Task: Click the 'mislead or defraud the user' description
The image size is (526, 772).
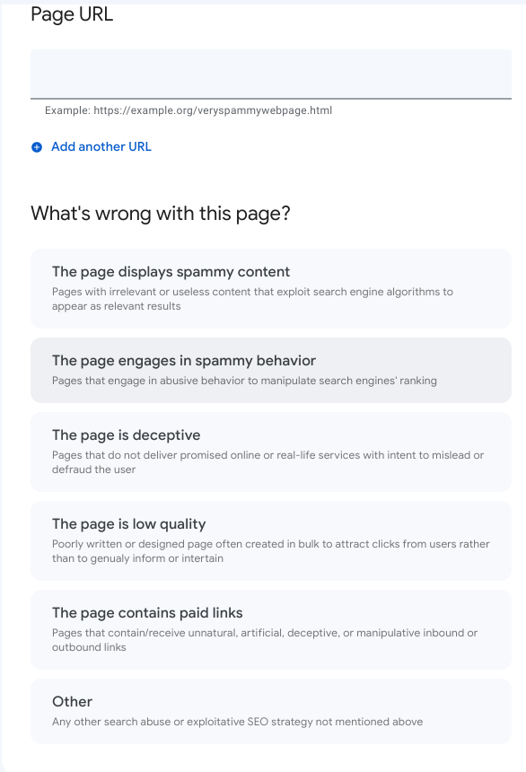Action: [x=267, y=462]
